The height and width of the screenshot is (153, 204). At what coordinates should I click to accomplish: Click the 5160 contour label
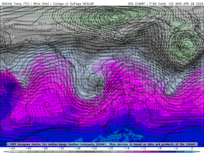click(x=125, y=10)
